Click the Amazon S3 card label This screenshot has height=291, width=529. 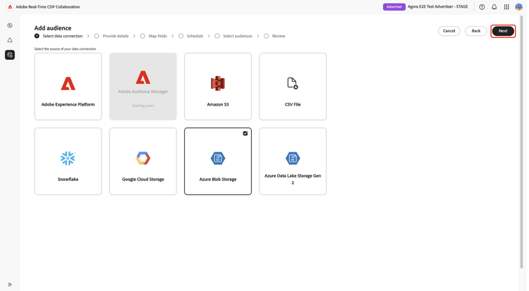click(x=218, y=104)
